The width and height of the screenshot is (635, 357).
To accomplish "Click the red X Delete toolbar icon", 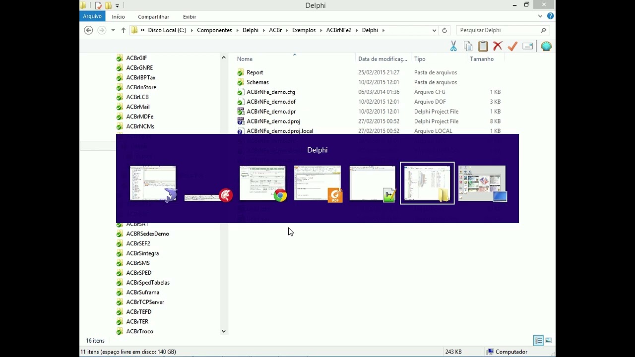I will tap(498, 46).
